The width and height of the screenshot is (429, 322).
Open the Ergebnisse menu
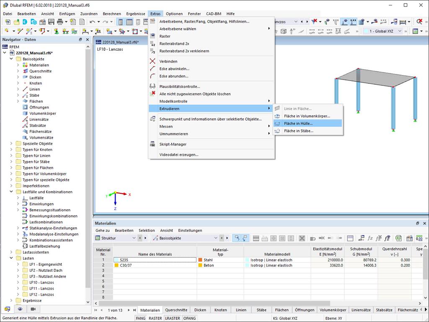[x=136, y=14]
